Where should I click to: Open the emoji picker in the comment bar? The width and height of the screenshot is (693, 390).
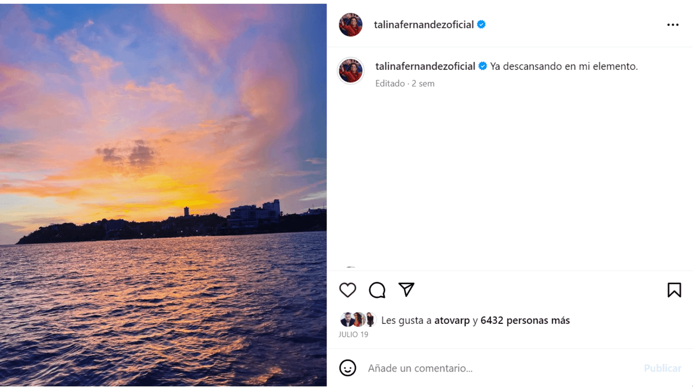(348, 368)
